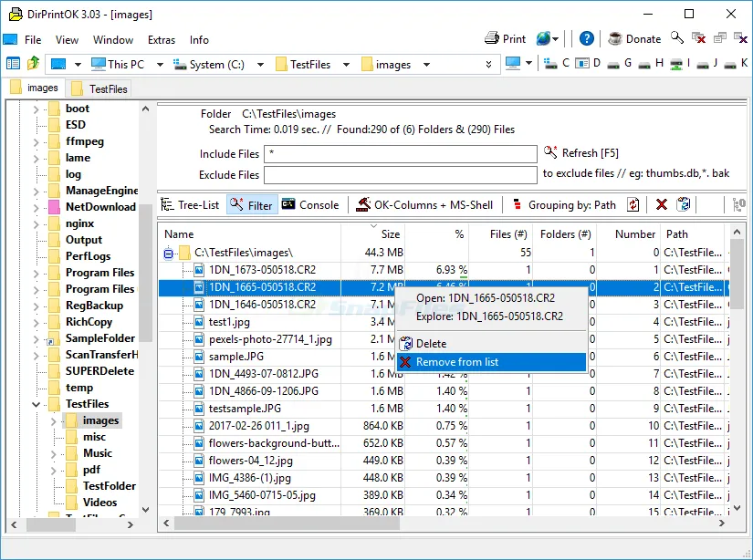
Task: Collapse the C:\TestFiles\images\ group node
Action: click(168, 253)
